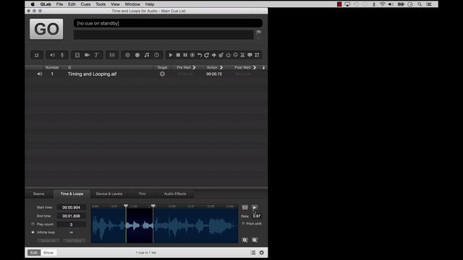Add a MIDI File cue with the note icon
Viewport: 463px width, 260px height.
(x=147, y=55)
